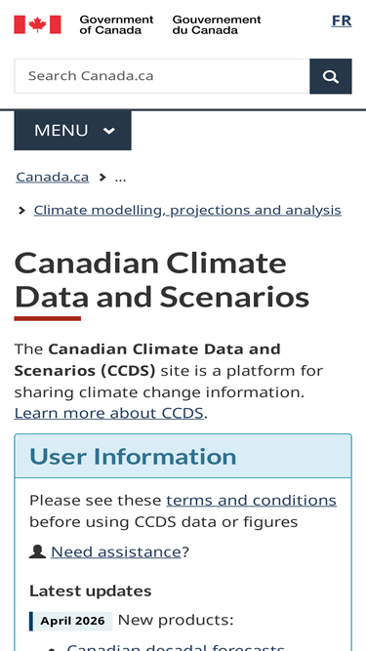The image size is (366, 651).
Task: Switch language with the FR link
Action: click(342, 20)
